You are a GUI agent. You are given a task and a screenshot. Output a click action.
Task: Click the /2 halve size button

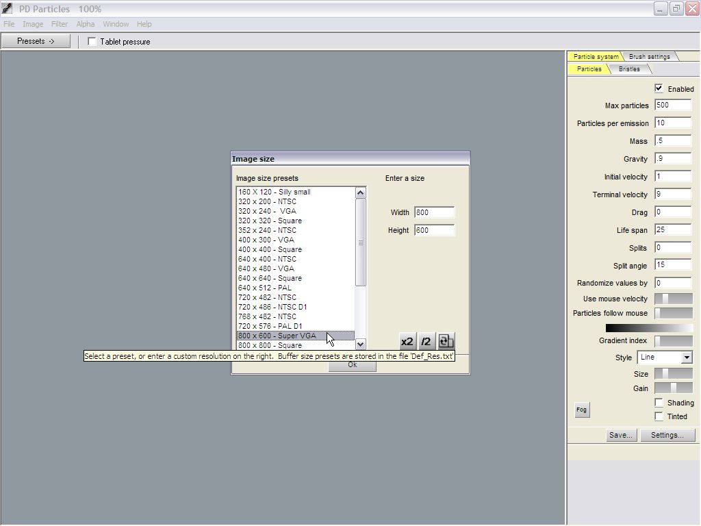426,341
